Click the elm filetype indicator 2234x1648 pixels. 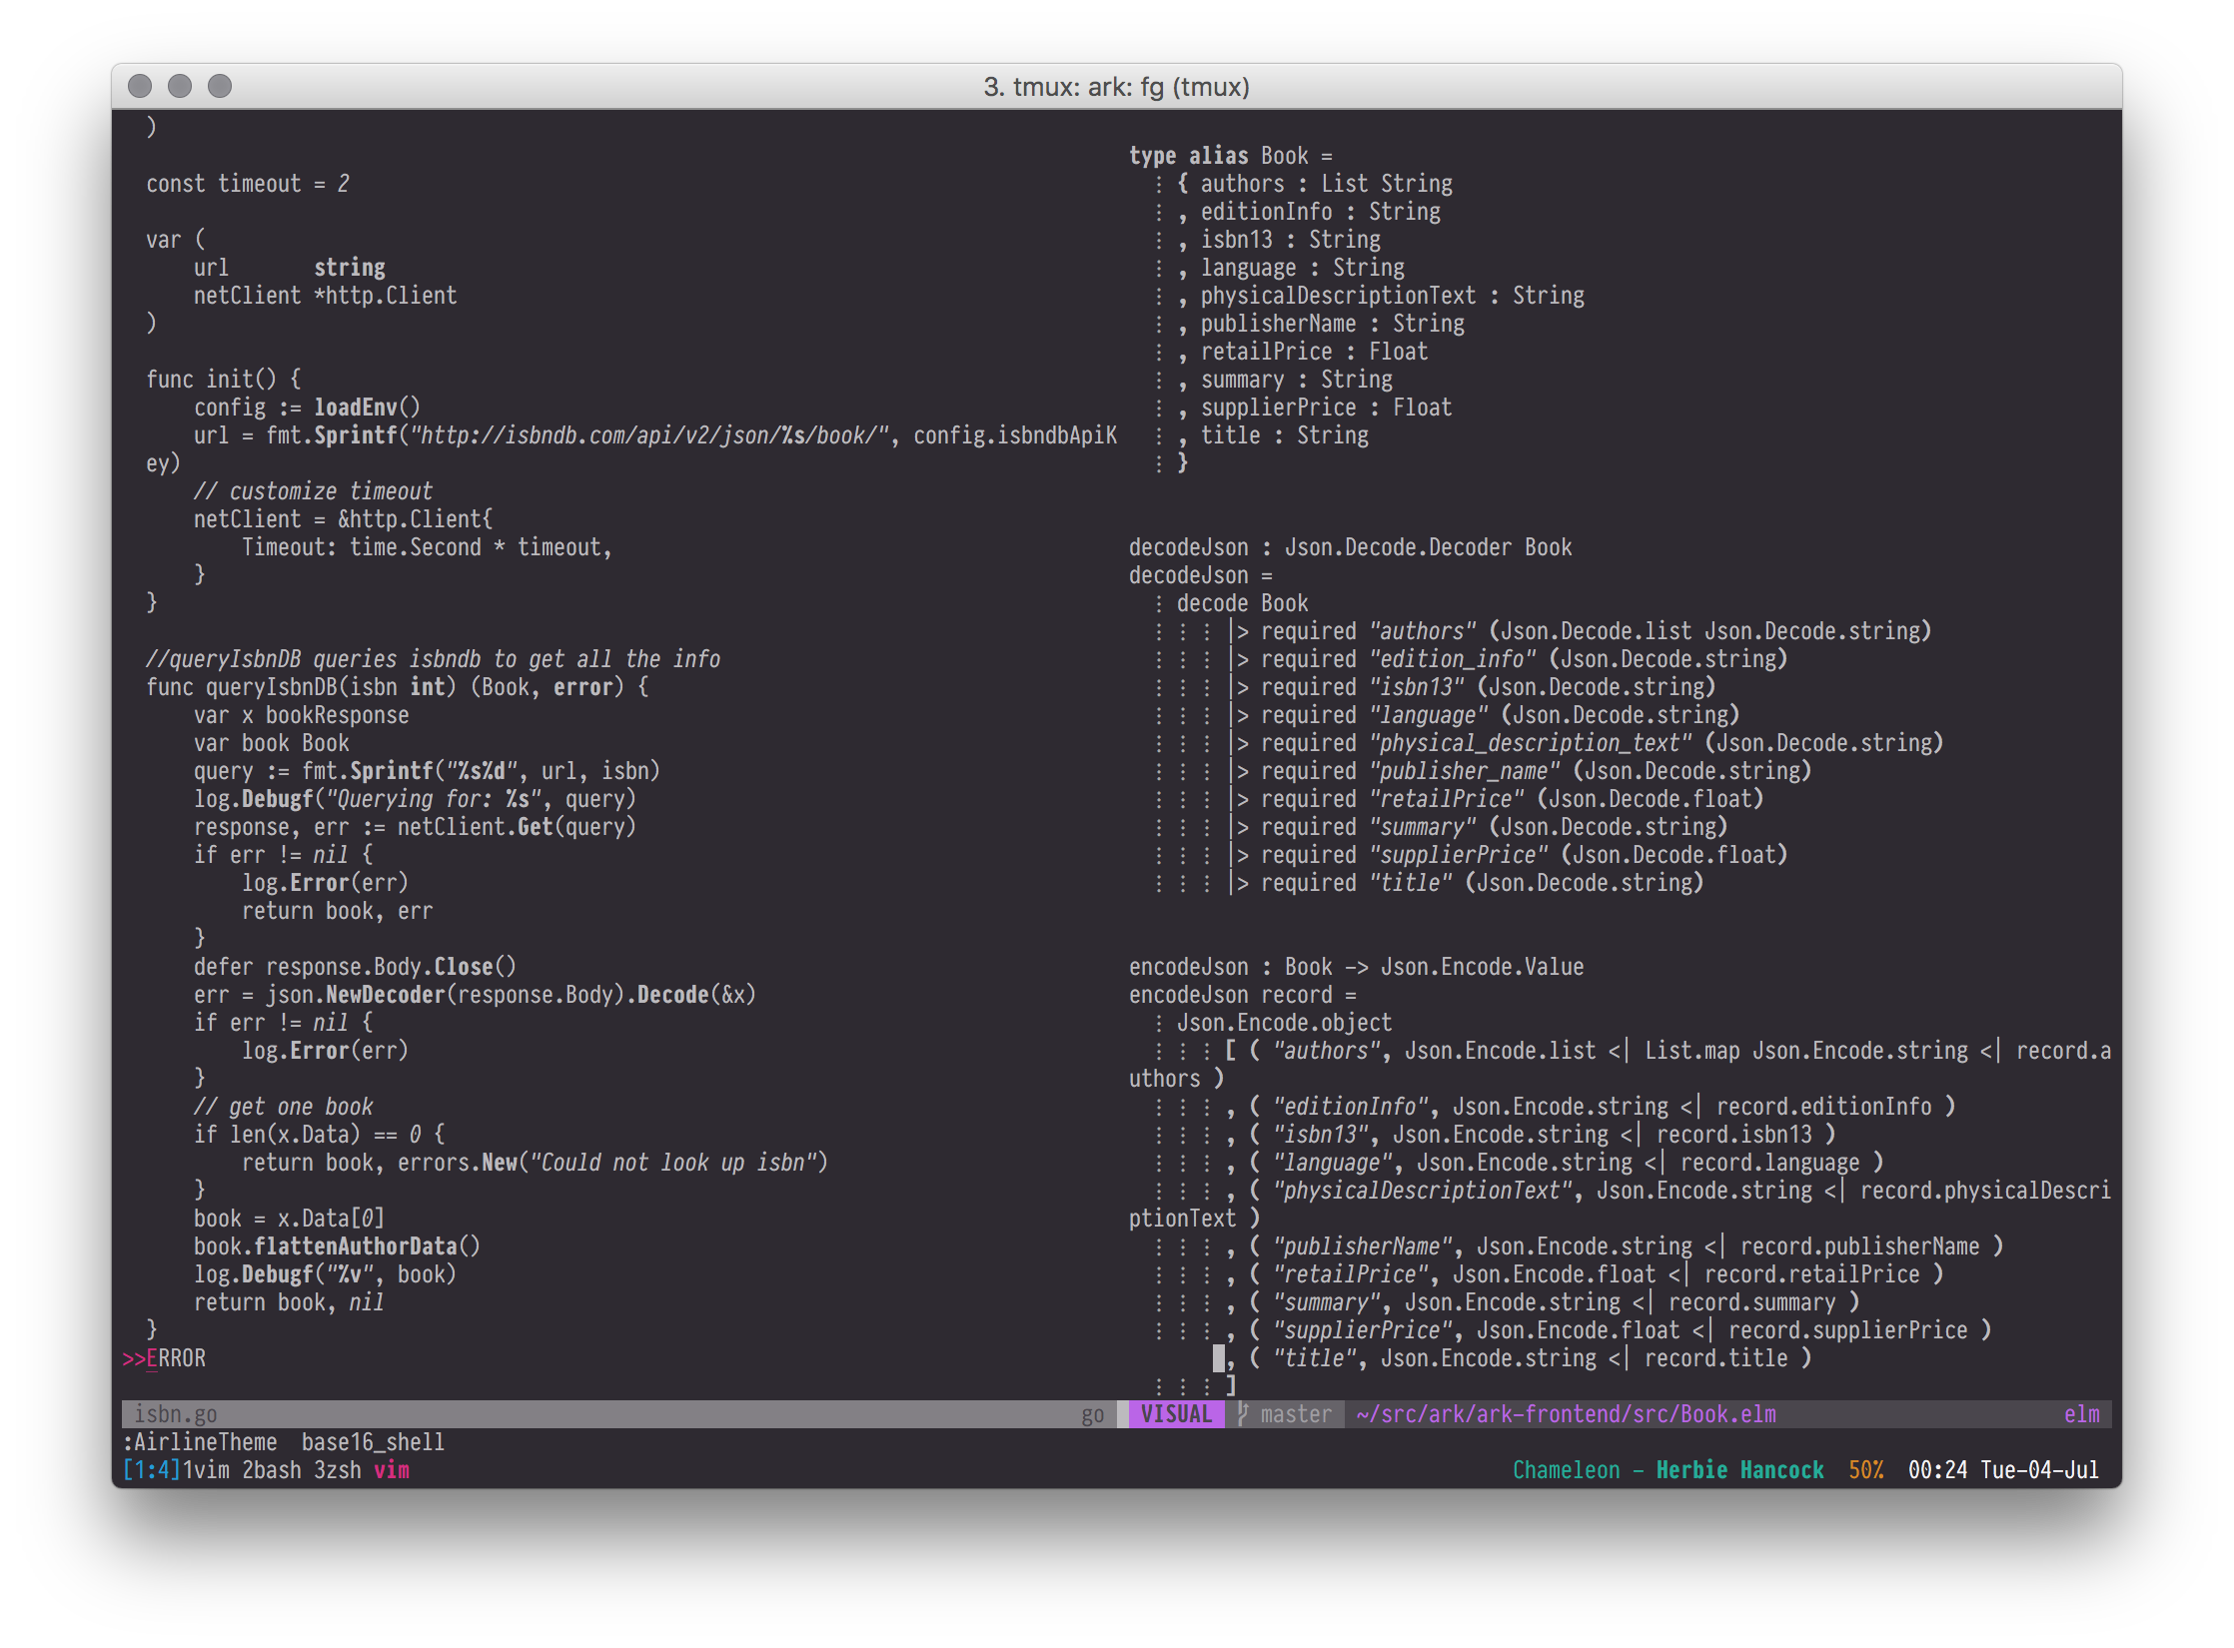click(x=2081, y=1414)
